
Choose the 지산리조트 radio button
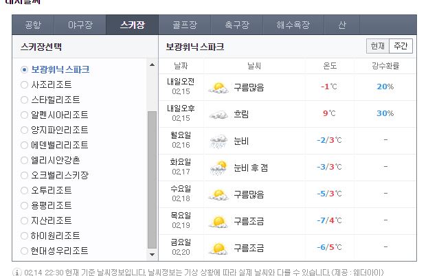24,220
